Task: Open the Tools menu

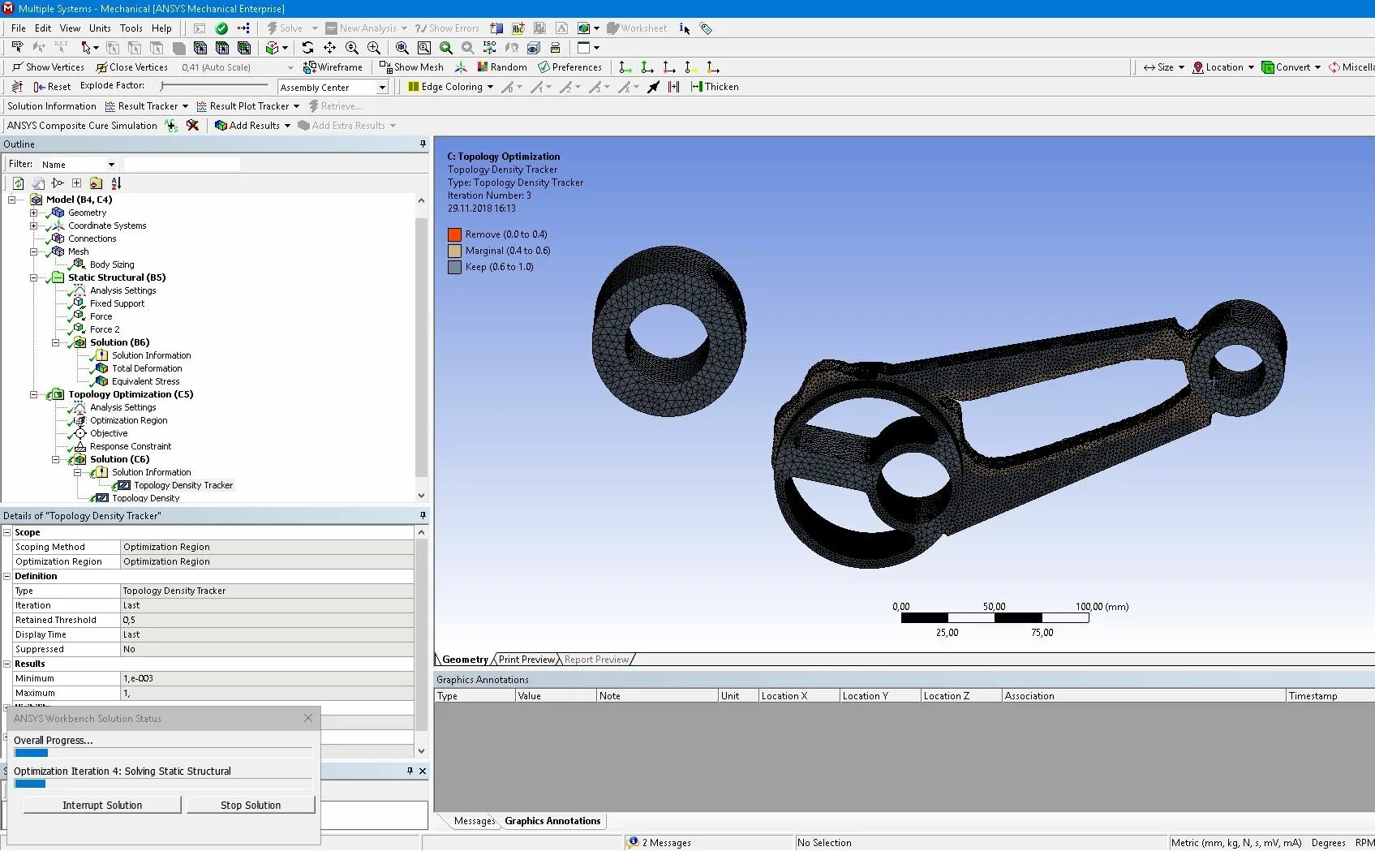Action: click(131, 28)
